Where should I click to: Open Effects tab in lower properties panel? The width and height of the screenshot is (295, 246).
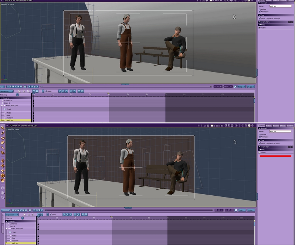pyautogui.click(x=282, y=125)
